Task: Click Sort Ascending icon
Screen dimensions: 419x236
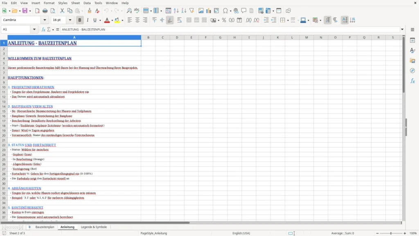Action: [176, 11]
